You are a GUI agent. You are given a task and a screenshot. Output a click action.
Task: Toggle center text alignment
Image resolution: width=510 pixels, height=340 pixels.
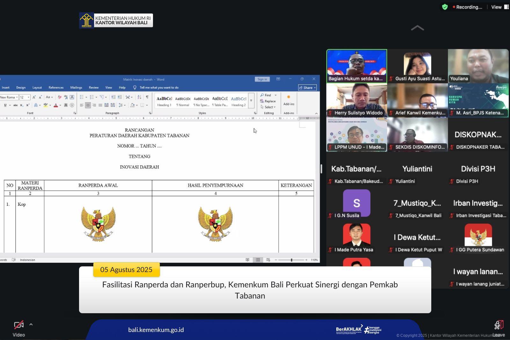[x=88, y=105]
